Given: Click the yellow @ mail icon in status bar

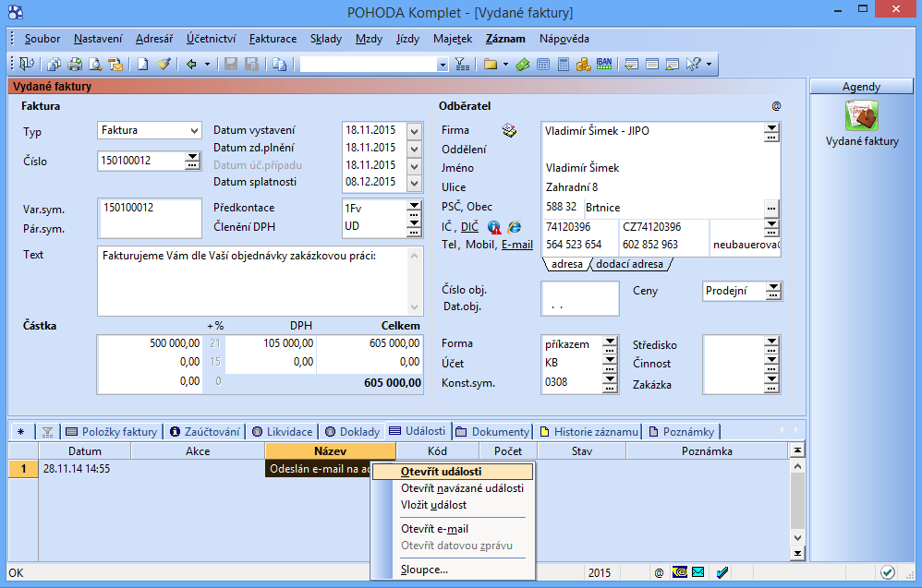Looking at the screenshot, I should (680, 572).
